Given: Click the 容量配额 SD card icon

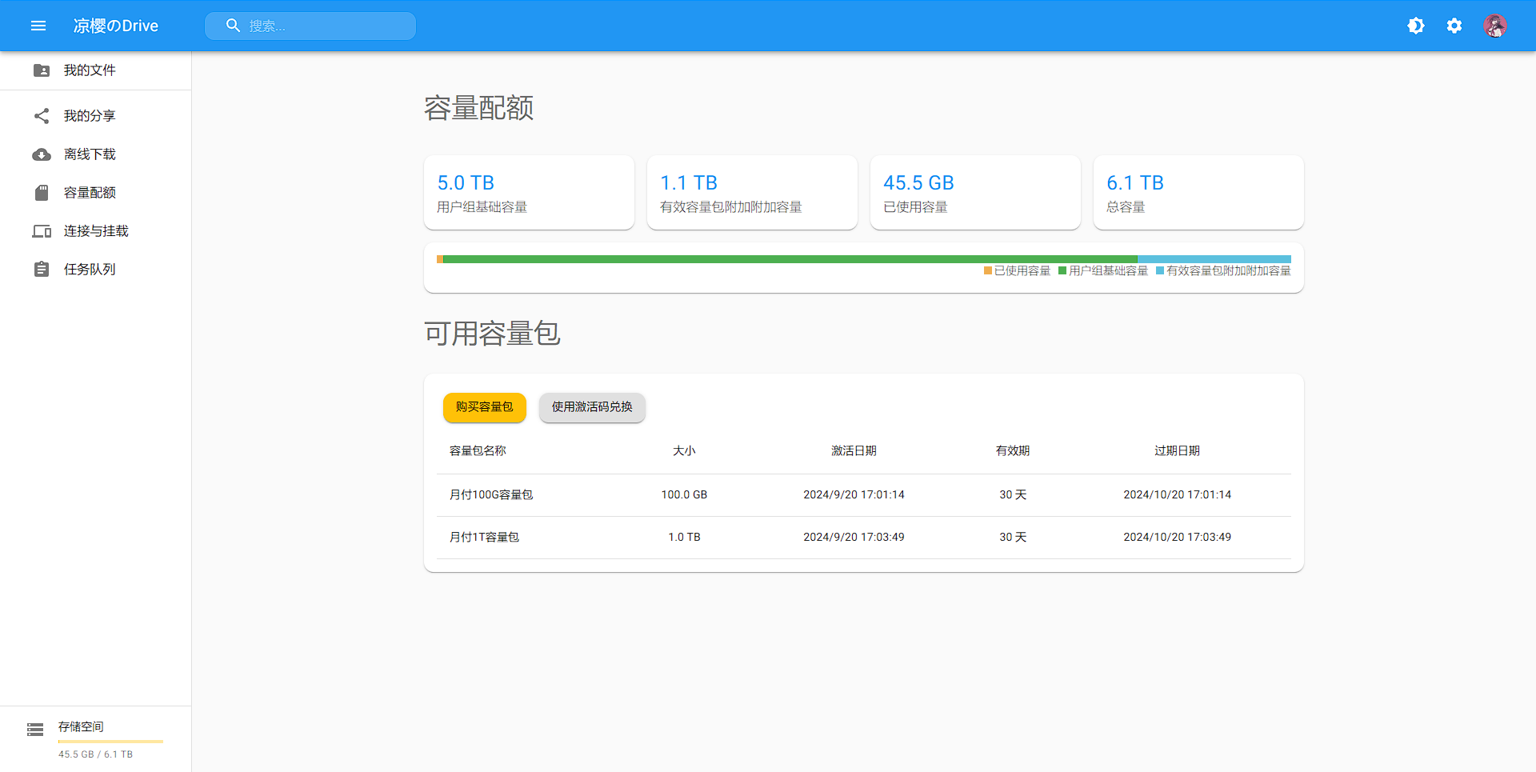Looking at the screenshot, I should click(x=42, y=193).
